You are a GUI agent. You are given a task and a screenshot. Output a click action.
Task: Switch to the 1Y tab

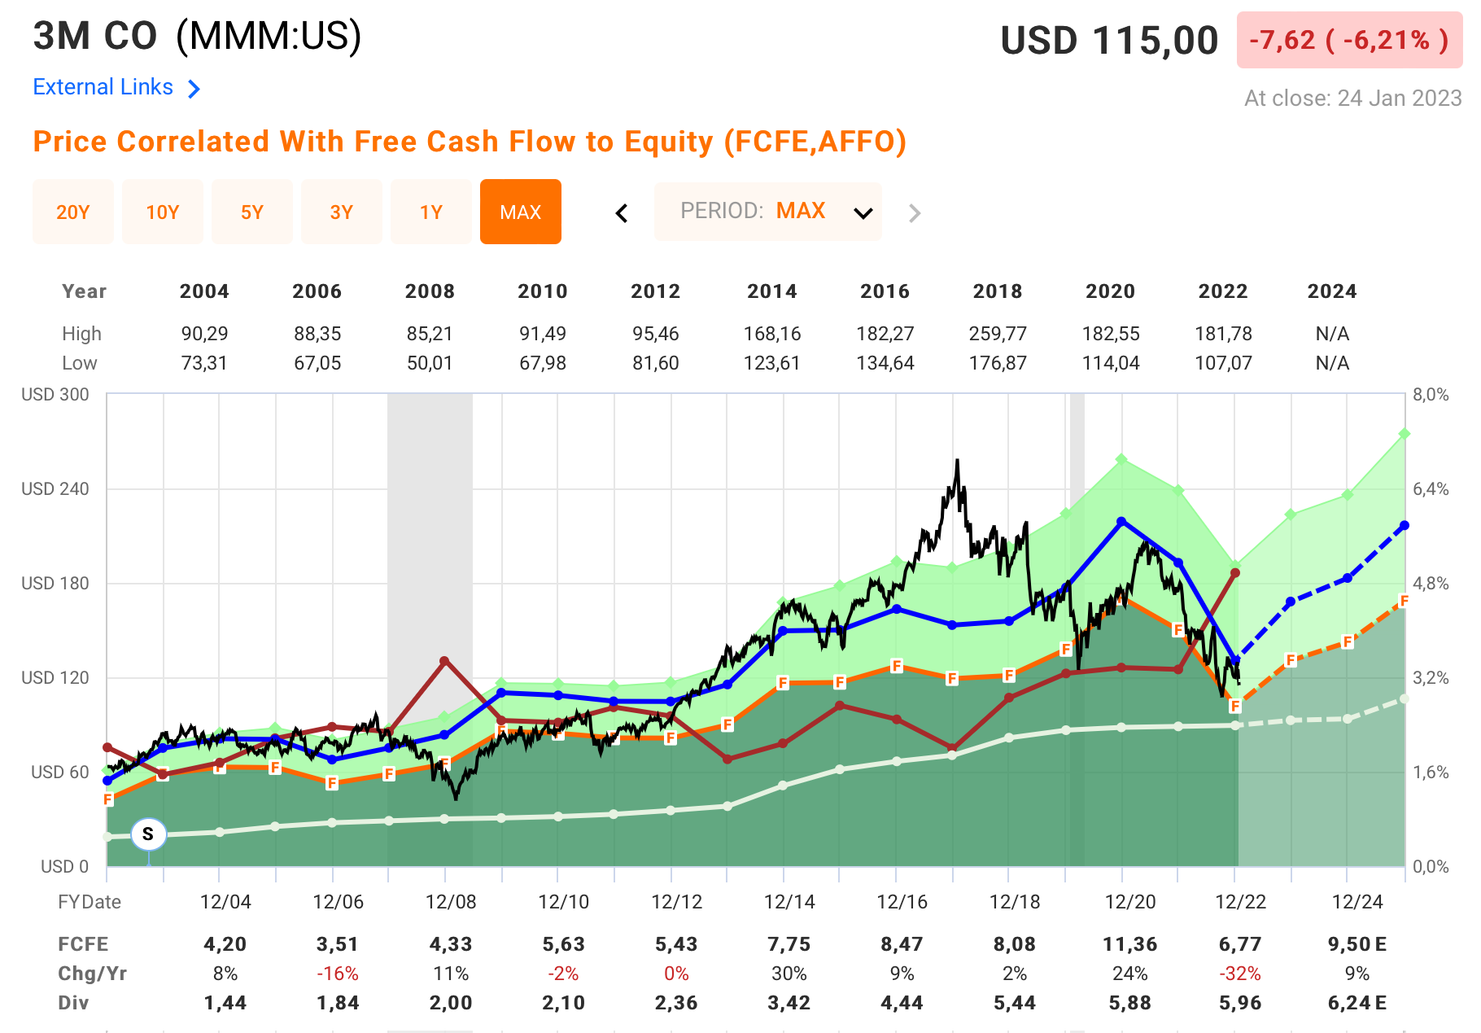click(x=431, y=212)
